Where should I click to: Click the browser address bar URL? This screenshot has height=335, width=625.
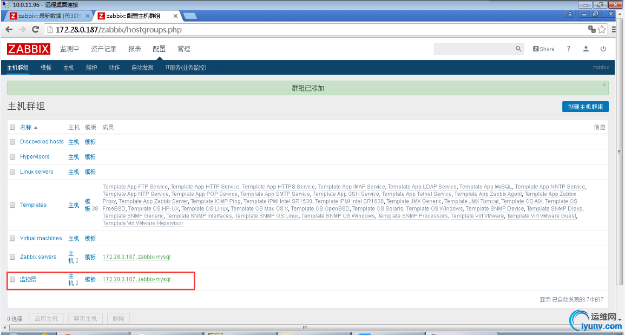coord(119,30)
